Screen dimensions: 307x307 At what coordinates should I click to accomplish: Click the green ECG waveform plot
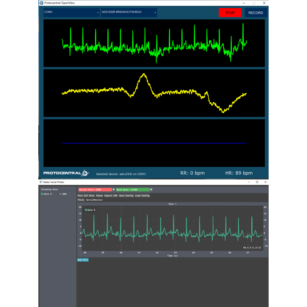pos(154,43)
